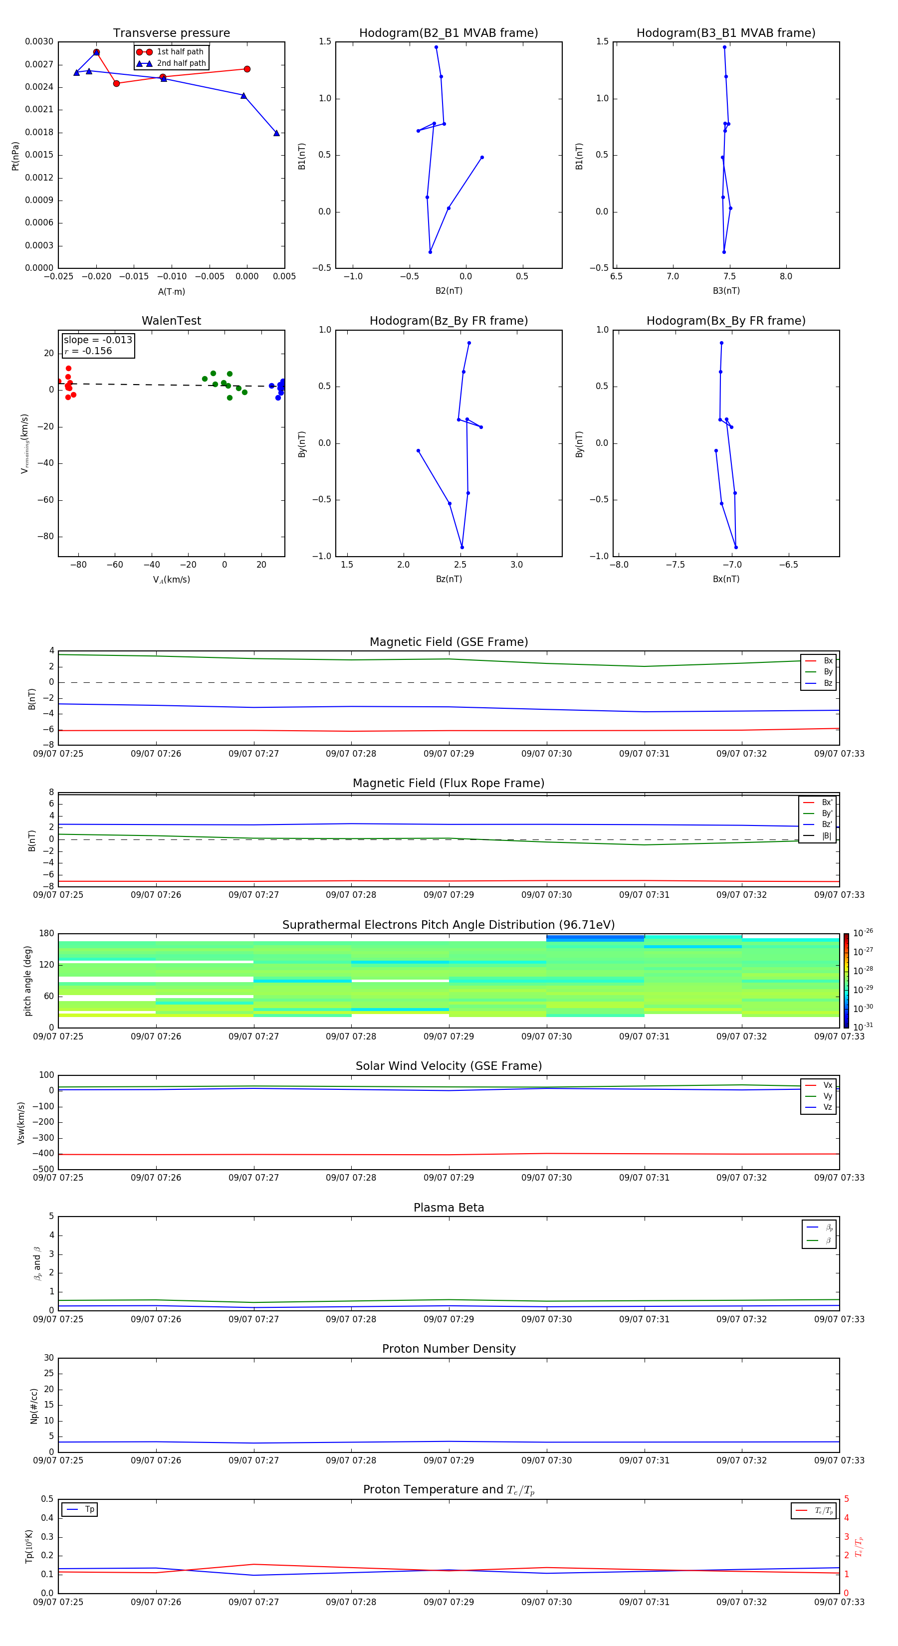Image resolution: width=898 pixels, height=1646 pixels.
Task: Click |B| in the Flux Rope legend
Action: pyautogui.click(x=818, y=836)
